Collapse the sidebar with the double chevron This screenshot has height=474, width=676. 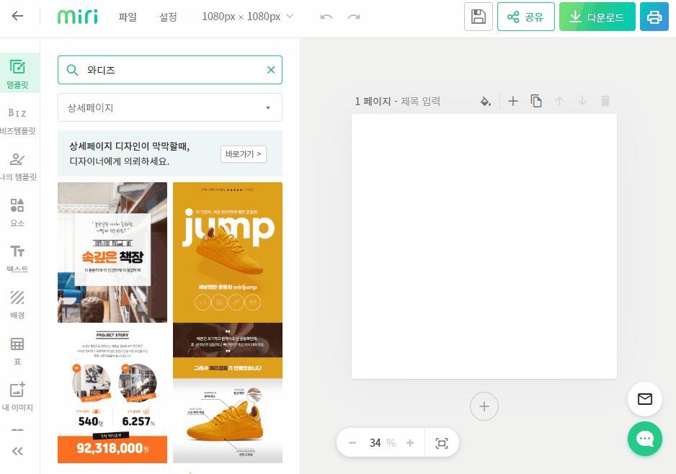(17, 451)
